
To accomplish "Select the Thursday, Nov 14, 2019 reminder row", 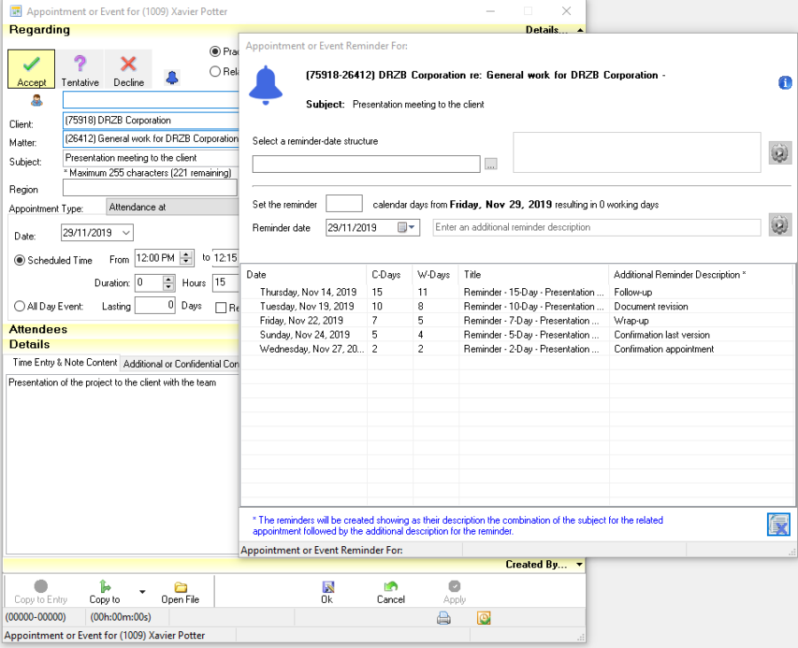I will click(x=516, y=292).
